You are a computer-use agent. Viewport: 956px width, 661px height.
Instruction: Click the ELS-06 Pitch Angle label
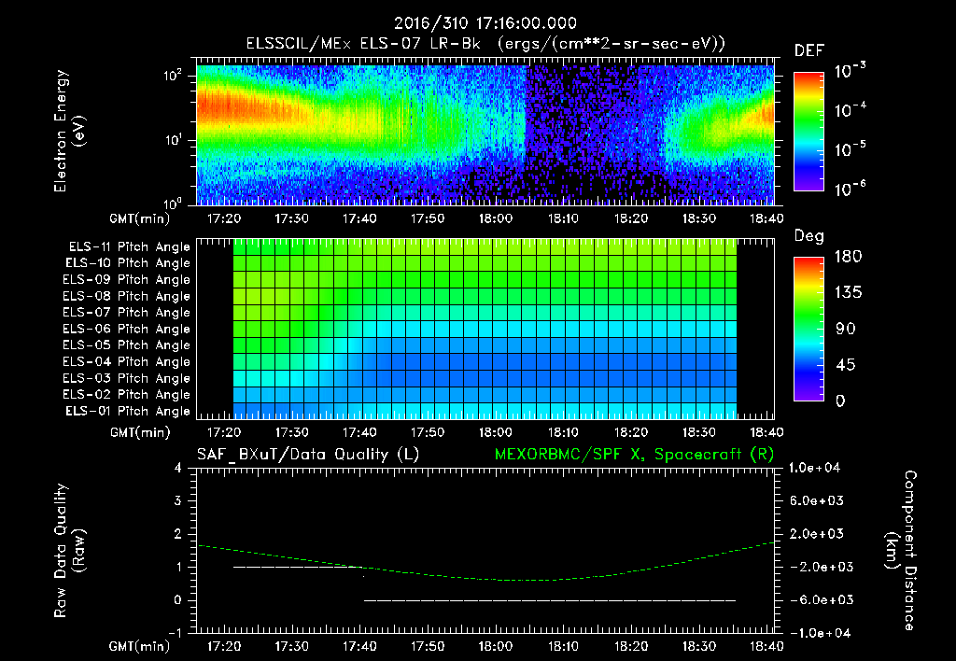(127, 329)
